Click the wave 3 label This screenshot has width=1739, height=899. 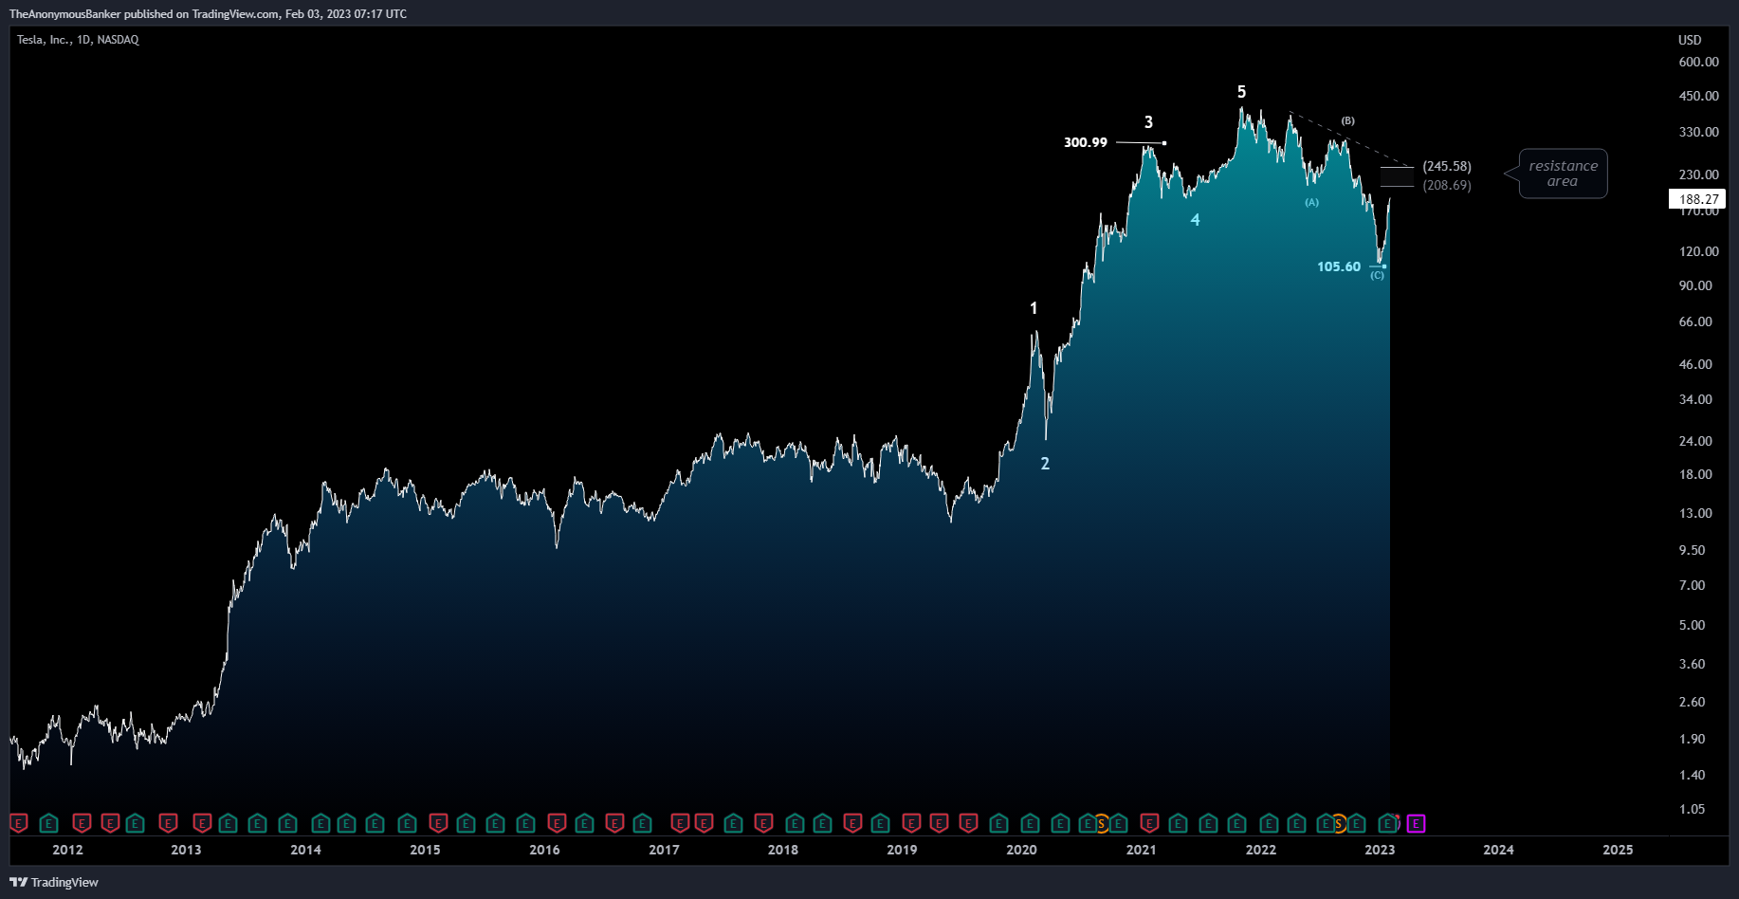coord(1148,122)
